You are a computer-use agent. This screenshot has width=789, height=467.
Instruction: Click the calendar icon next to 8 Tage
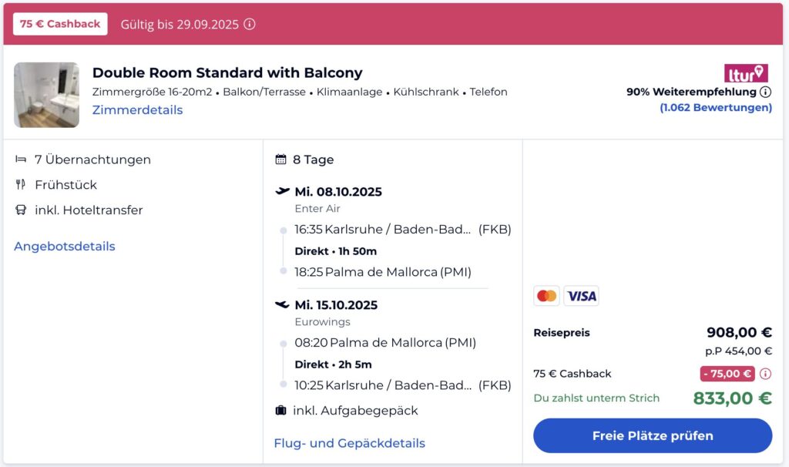click(x=280, y=160)
